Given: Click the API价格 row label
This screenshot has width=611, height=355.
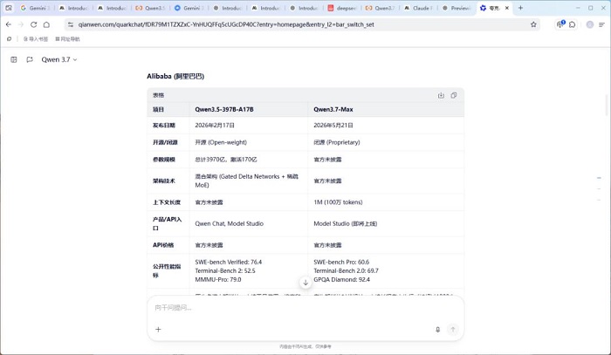Looking at the screenshot, I should tap(163, 245).
